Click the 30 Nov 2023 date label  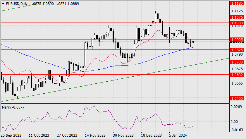(x=123, y=135)
